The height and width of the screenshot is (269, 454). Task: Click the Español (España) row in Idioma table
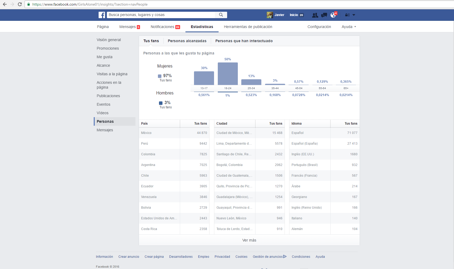324,144
